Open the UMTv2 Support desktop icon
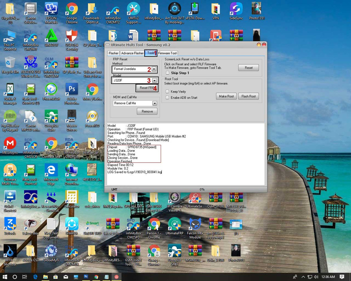This screenshot has height=281, width=351. [133, 13]
